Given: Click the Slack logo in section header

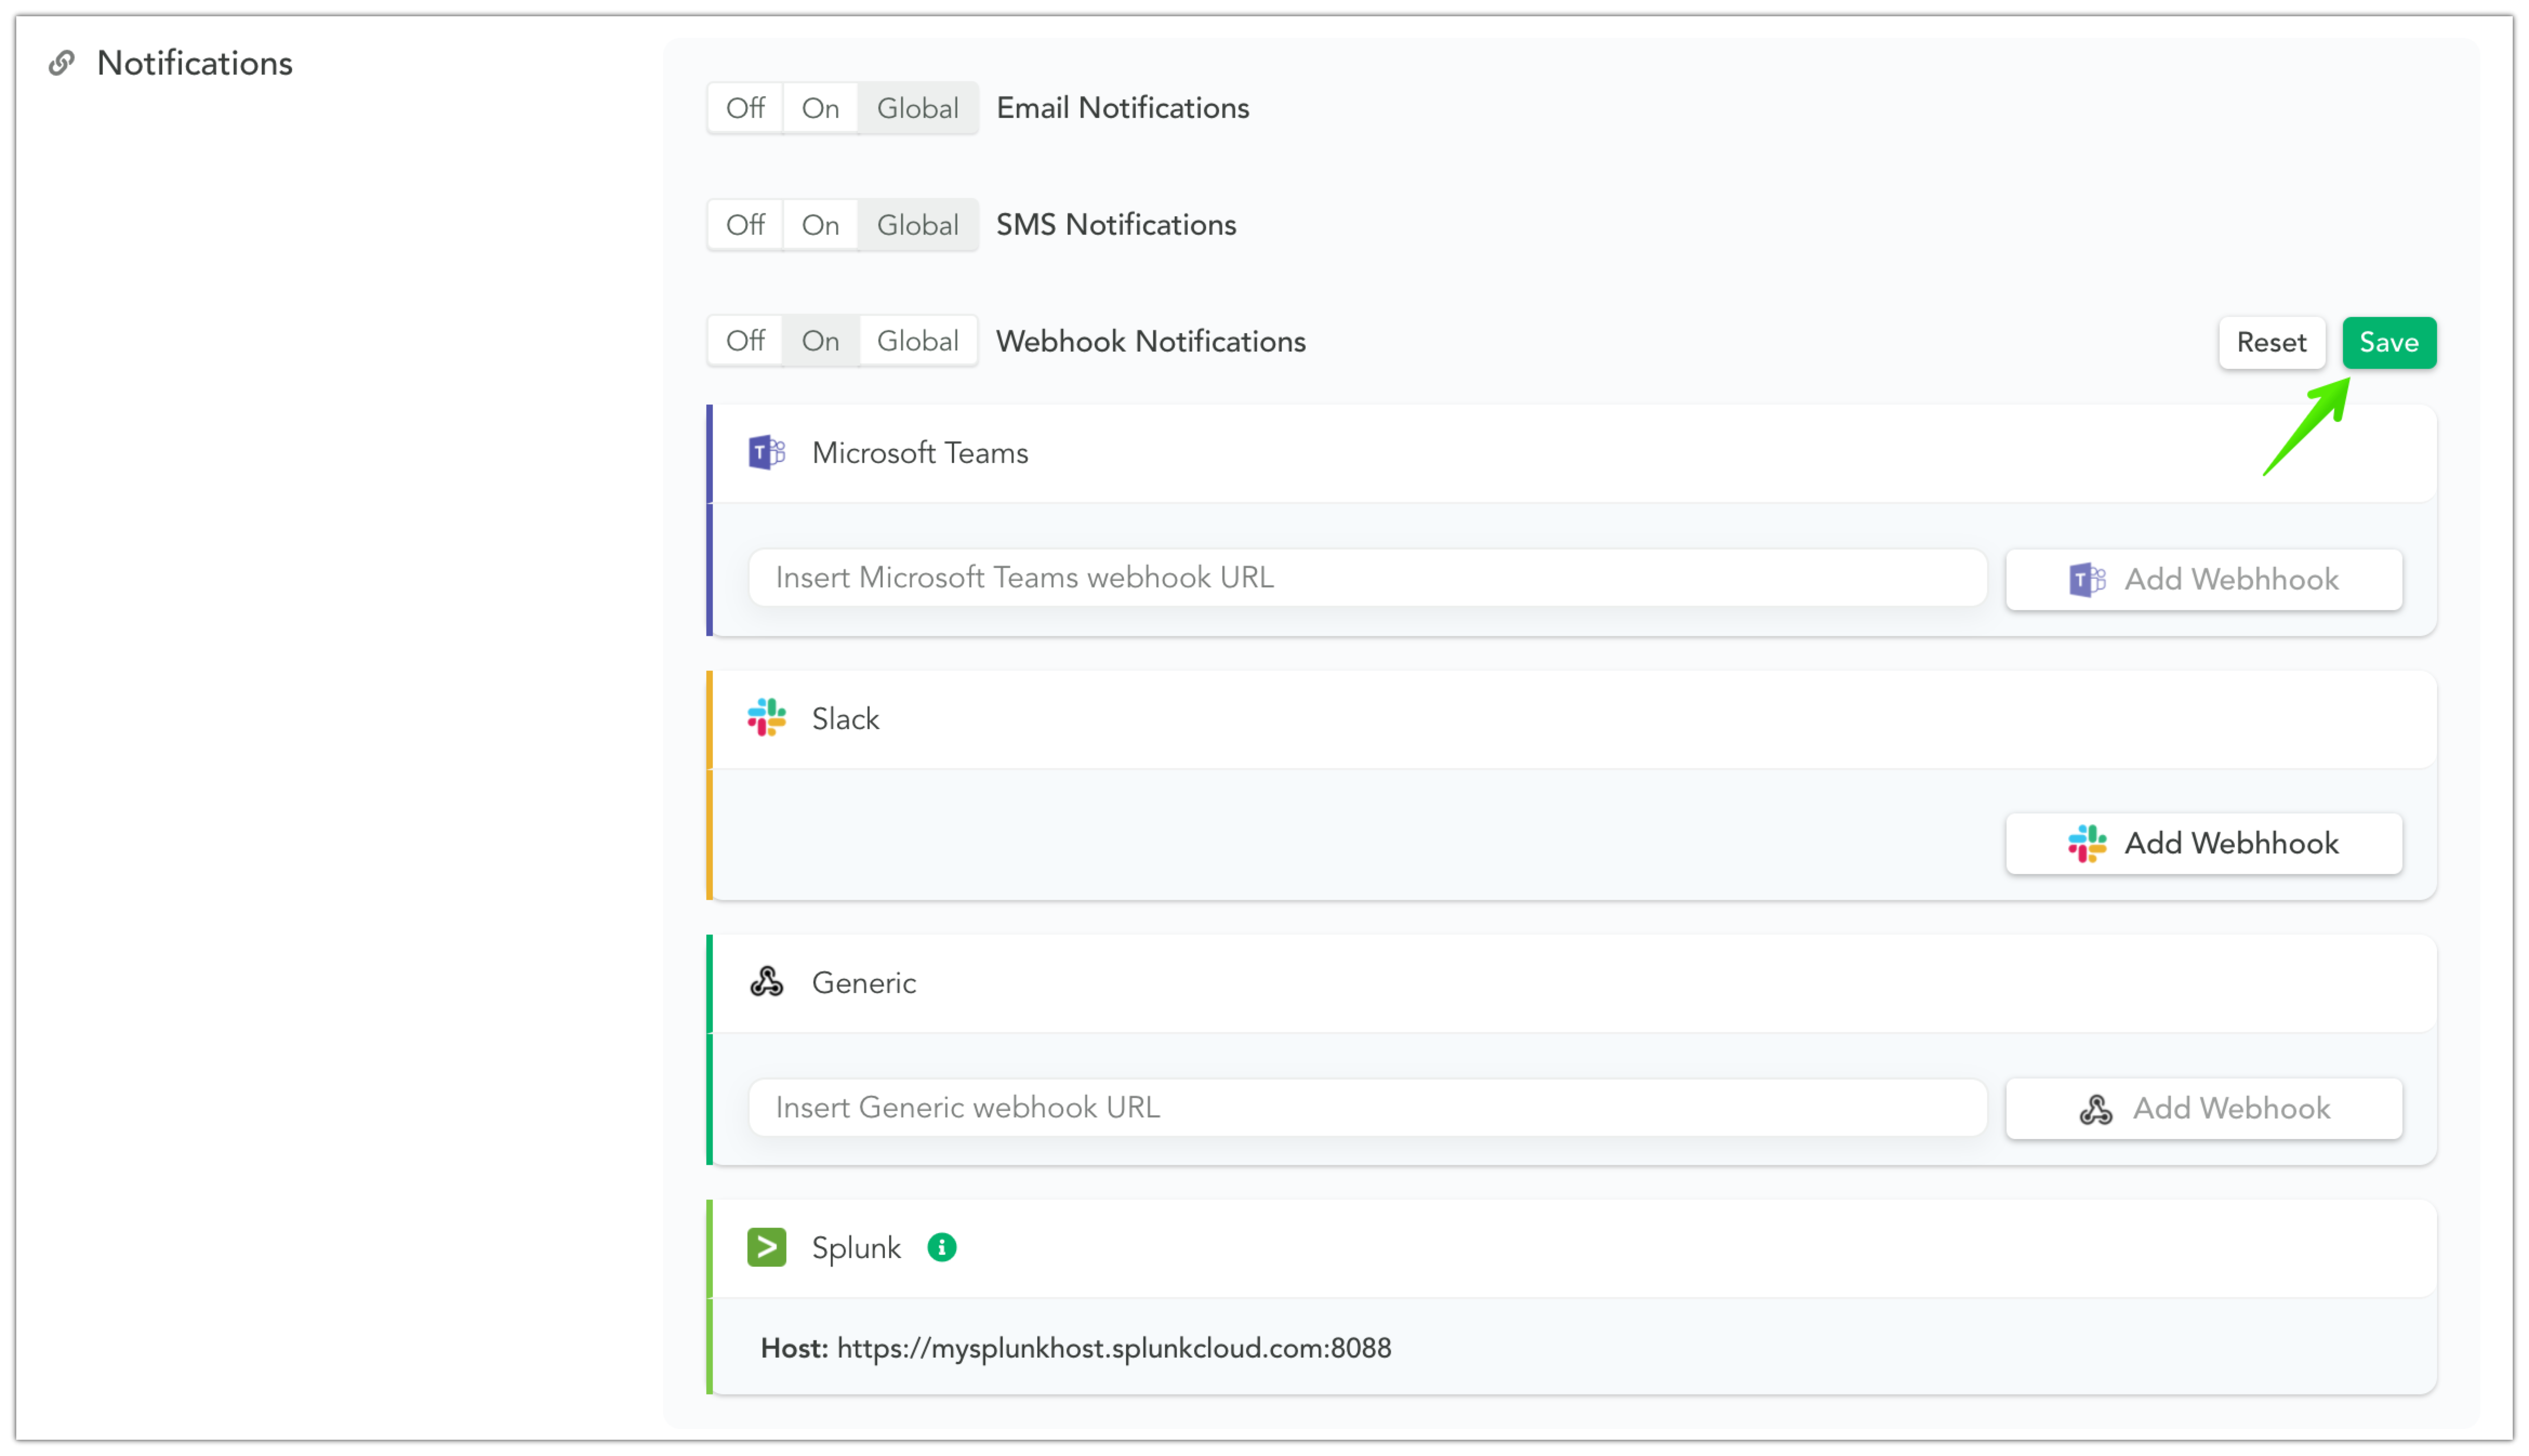Looking at the screenshot, I should click(766, 718).
